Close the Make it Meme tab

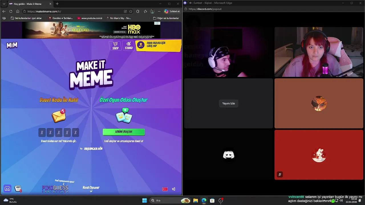(50, 4)
